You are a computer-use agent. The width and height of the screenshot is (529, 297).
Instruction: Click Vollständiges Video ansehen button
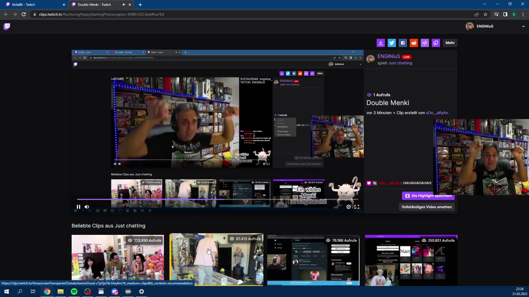(x=427, y=207)
